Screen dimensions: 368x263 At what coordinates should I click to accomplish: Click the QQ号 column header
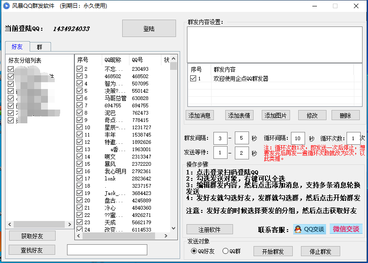coord(145,60)
